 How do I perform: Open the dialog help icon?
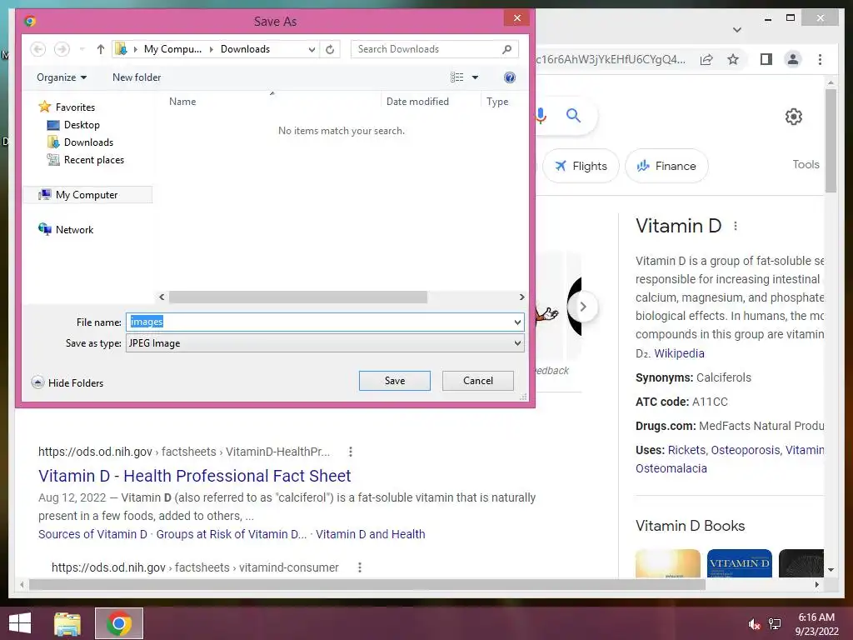[509, 77]
